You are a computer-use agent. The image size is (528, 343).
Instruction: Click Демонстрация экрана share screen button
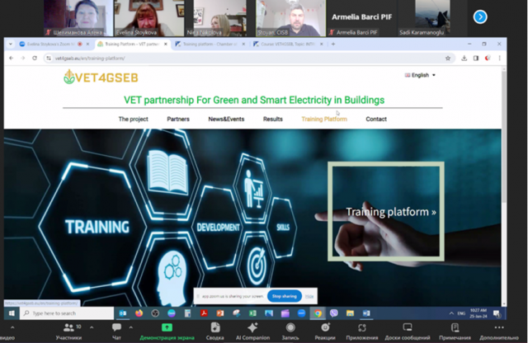(167, 331)
